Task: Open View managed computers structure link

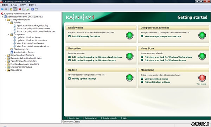Action: coord(163,36)
